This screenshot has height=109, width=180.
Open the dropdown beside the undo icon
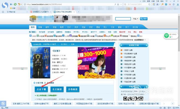pos(21,4)
